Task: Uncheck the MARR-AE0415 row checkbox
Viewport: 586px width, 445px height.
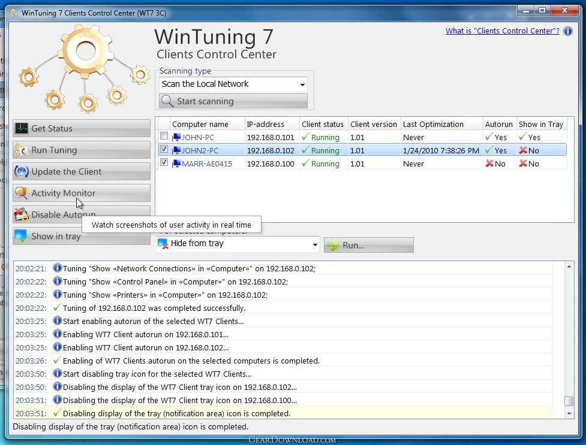Action: [x=164, y=162]
